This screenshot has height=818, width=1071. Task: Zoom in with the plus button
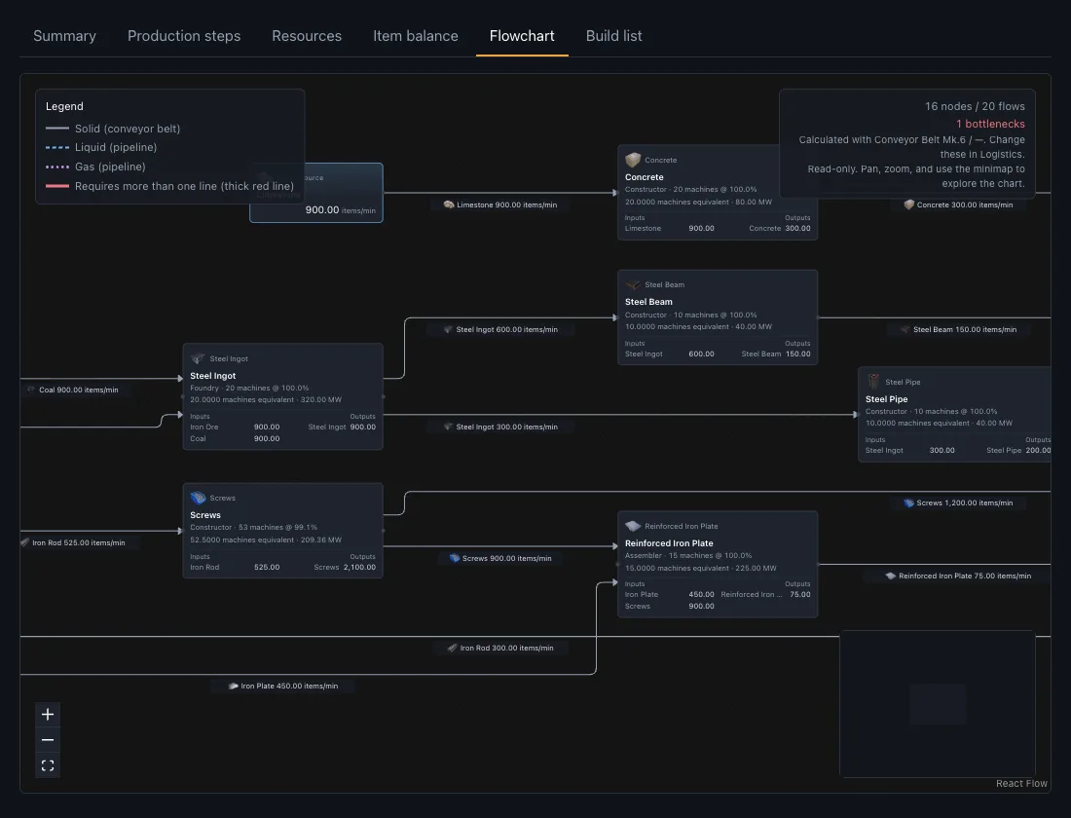coord(48,714)
